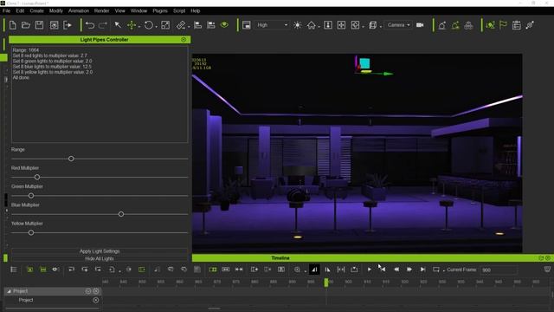Viewport: 554px width, 312px height.
Task: Click the Export arrow icon in top toolbar
Action: (68, 25)
